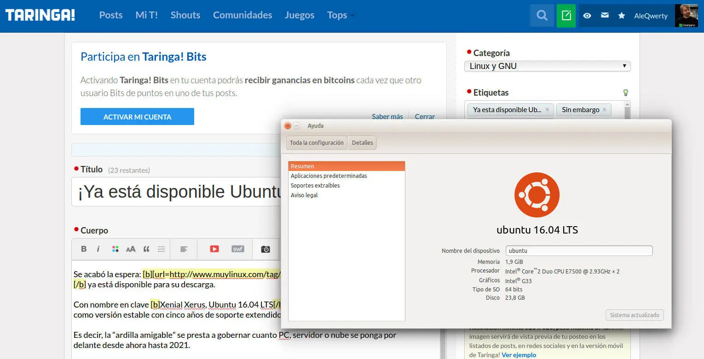Image resolution: width=704 pixels, height=359 pixels.
Task: Click the '1,9 GiB' memory value
Action: click(x=514, y=262)
